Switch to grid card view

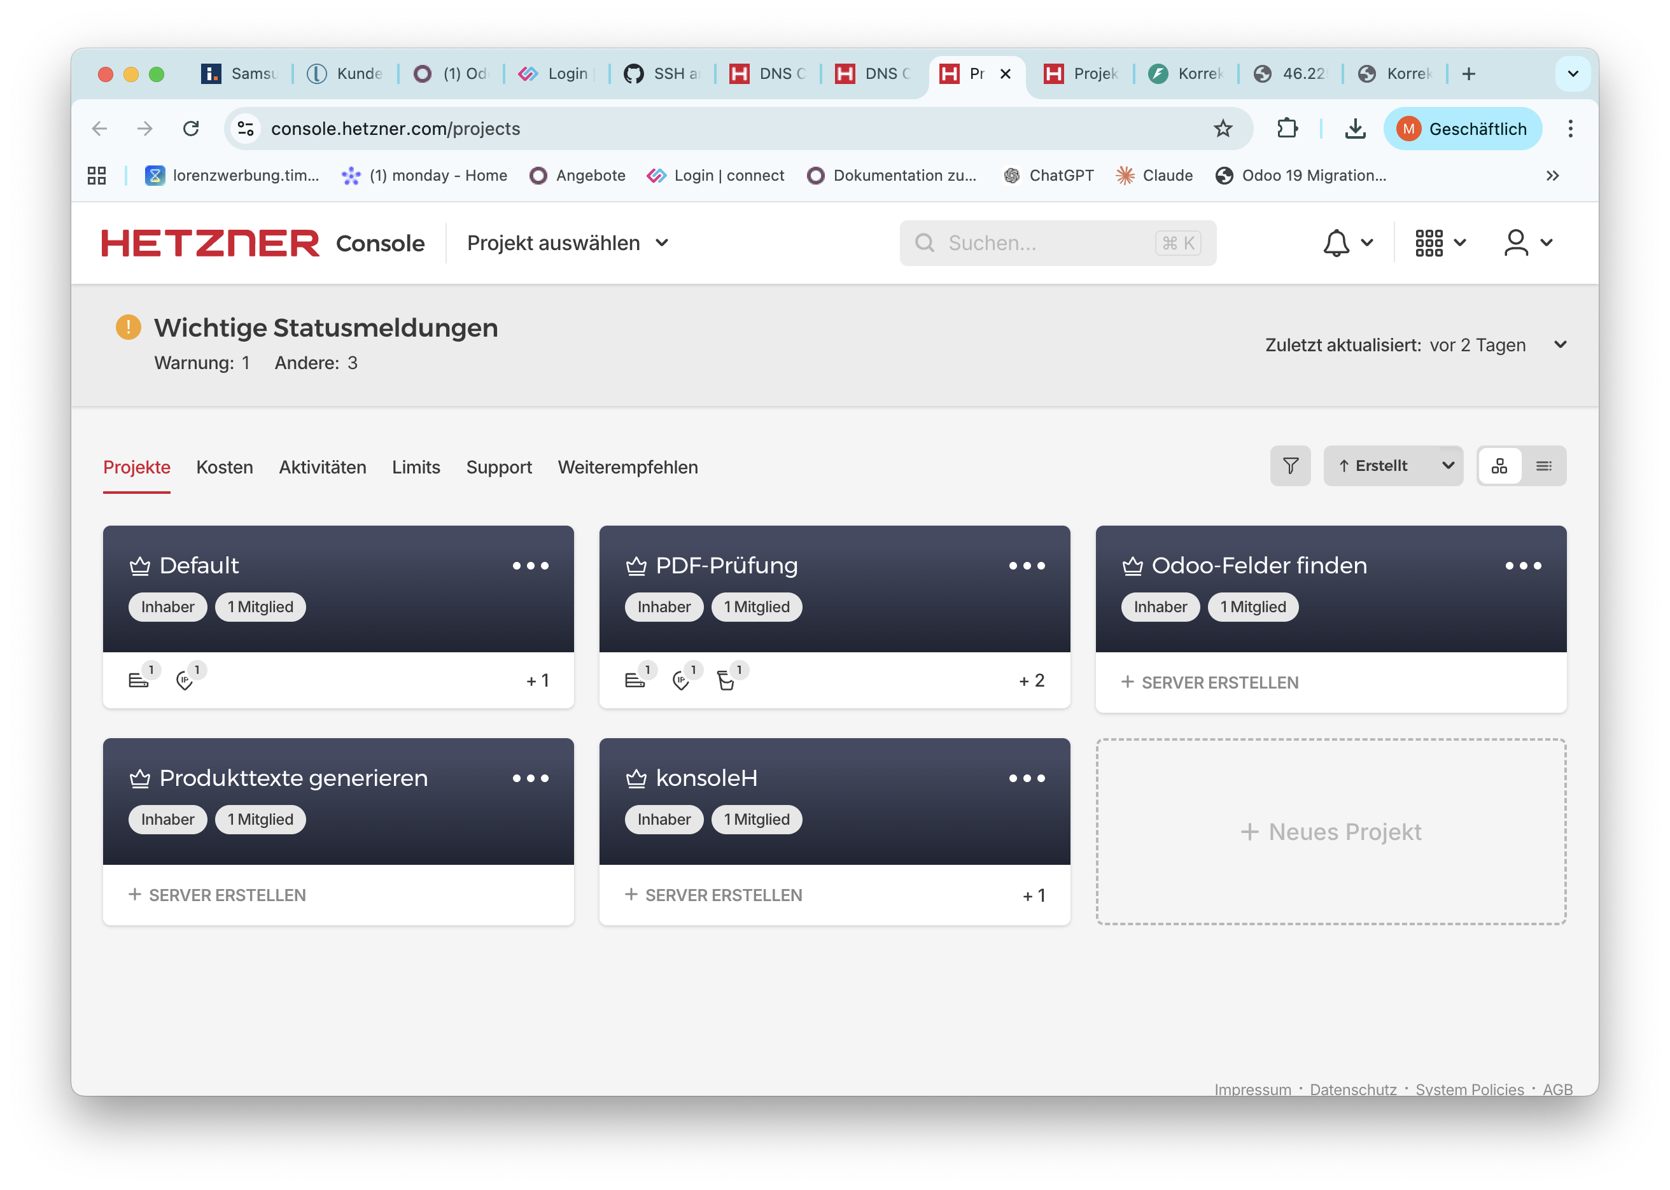(1499, 466)
